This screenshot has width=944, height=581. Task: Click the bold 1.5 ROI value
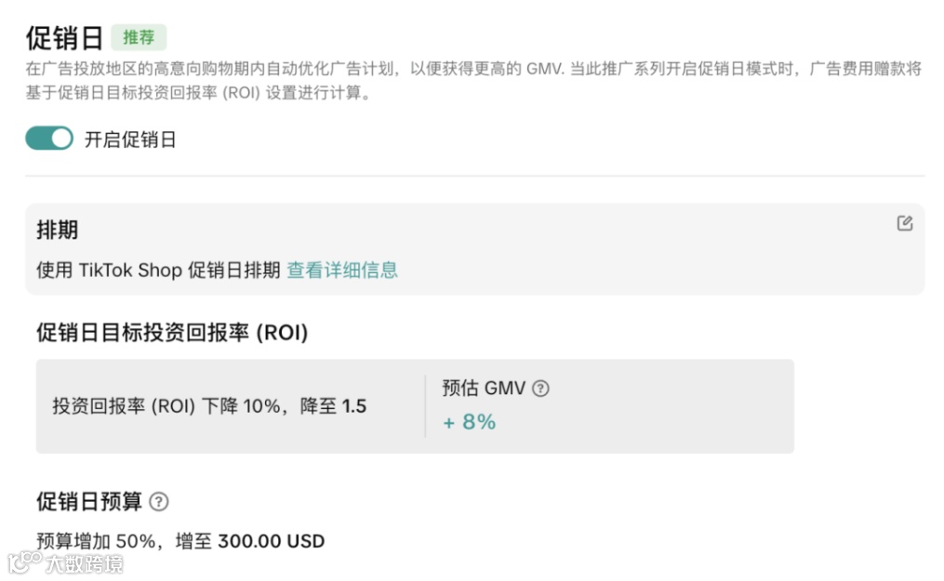(353, 406)
